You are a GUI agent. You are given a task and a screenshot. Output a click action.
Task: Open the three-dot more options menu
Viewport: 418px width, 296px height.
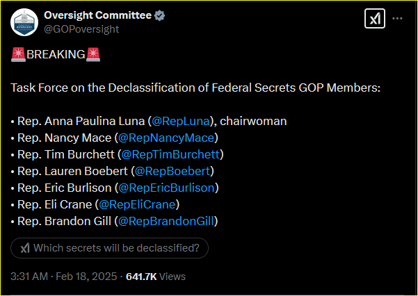tap(397, 18)
